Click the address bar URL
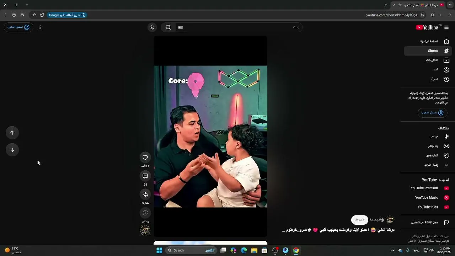This screenshot has width=455, height=256. [x=392, y=15]
